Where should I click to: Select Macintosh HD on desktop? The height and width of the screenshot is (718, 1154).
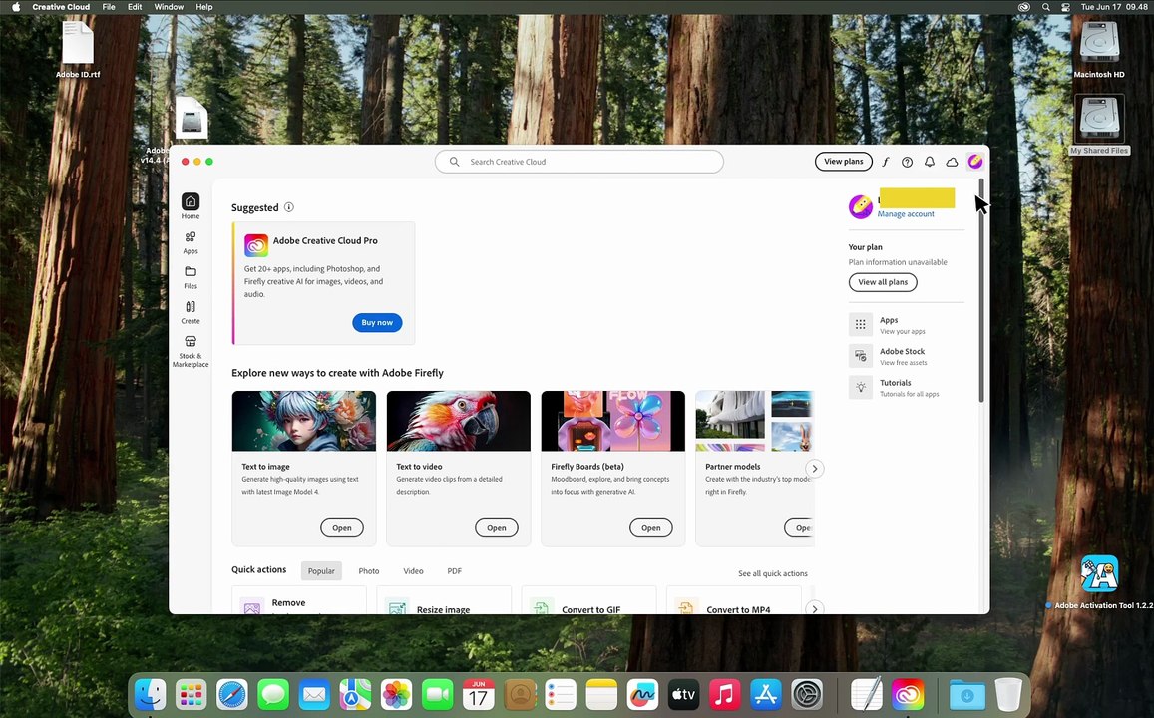click(x=1099, y=49)
